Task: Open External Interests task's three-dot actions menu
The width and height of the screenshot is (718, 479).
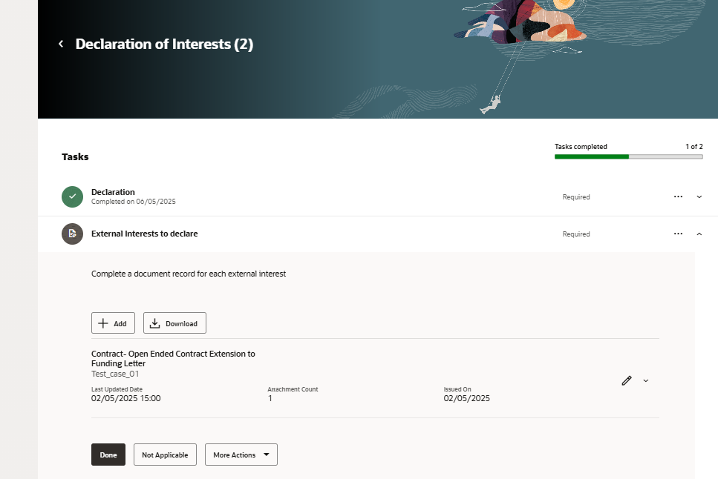Action: pos(678,234)
